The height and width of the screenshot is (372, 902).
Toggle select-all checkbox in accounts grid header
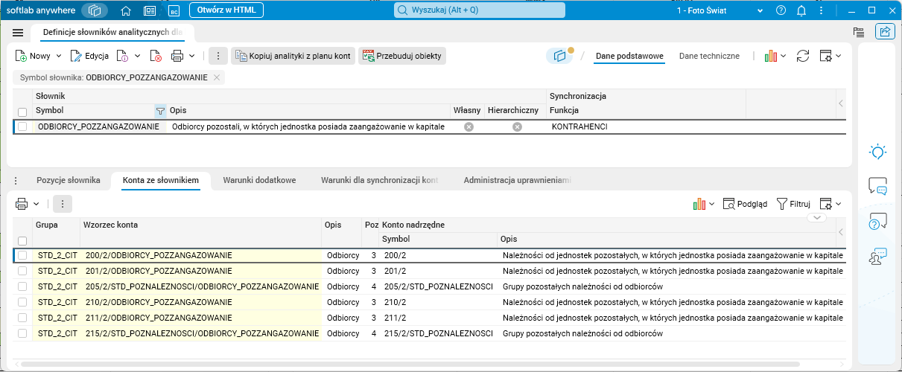point(22,240)
